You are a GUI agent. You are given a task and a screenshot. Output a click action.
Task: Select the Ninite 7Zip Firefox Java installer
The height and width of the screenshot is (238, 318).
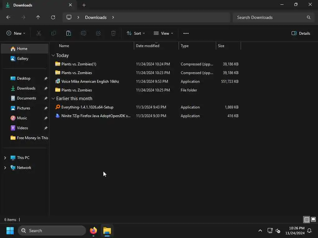click(x=147, y=116)
